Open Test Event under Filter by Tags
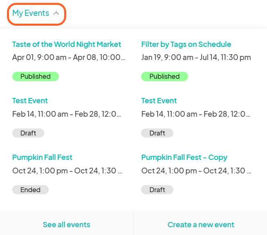The image size is (267, 235). tap(159, 101)
